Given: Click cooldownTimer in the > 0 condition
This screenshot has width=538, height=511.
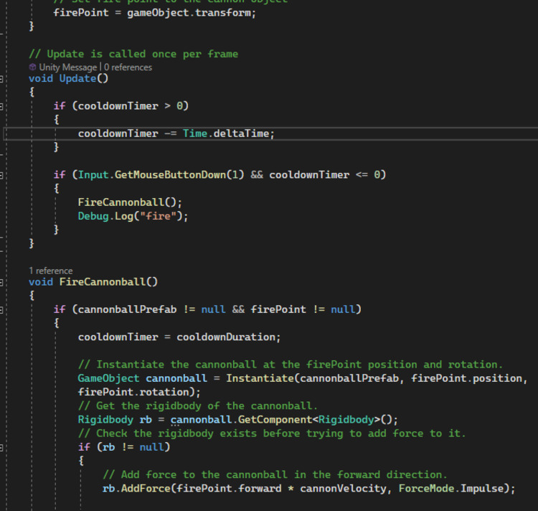Looking at the screenshot, I should (x=118, y=106).
